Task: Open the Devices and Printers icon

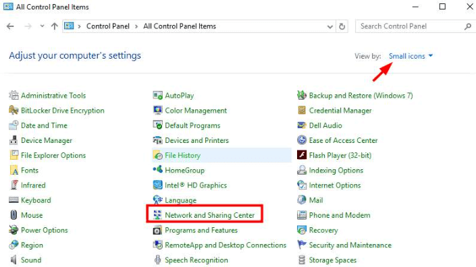Action: pyautogui.click(x=157, y=140)
